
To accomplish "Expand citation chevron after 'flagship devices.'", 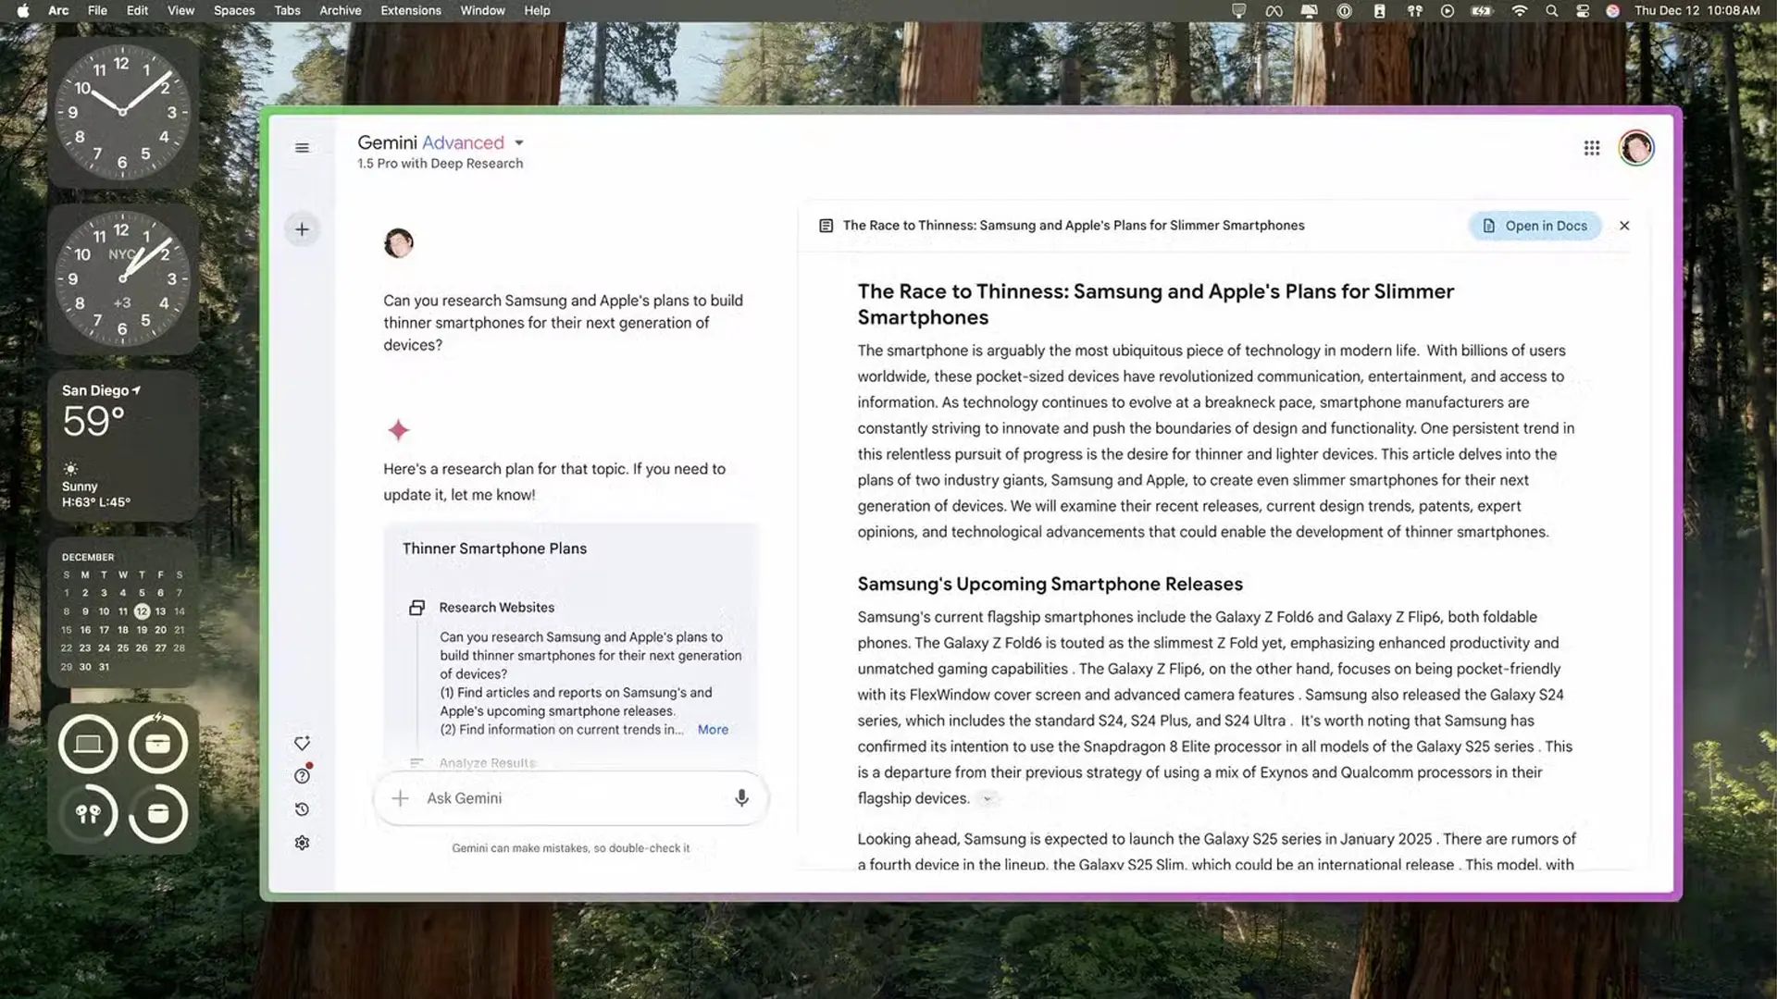I will point(988,799).
